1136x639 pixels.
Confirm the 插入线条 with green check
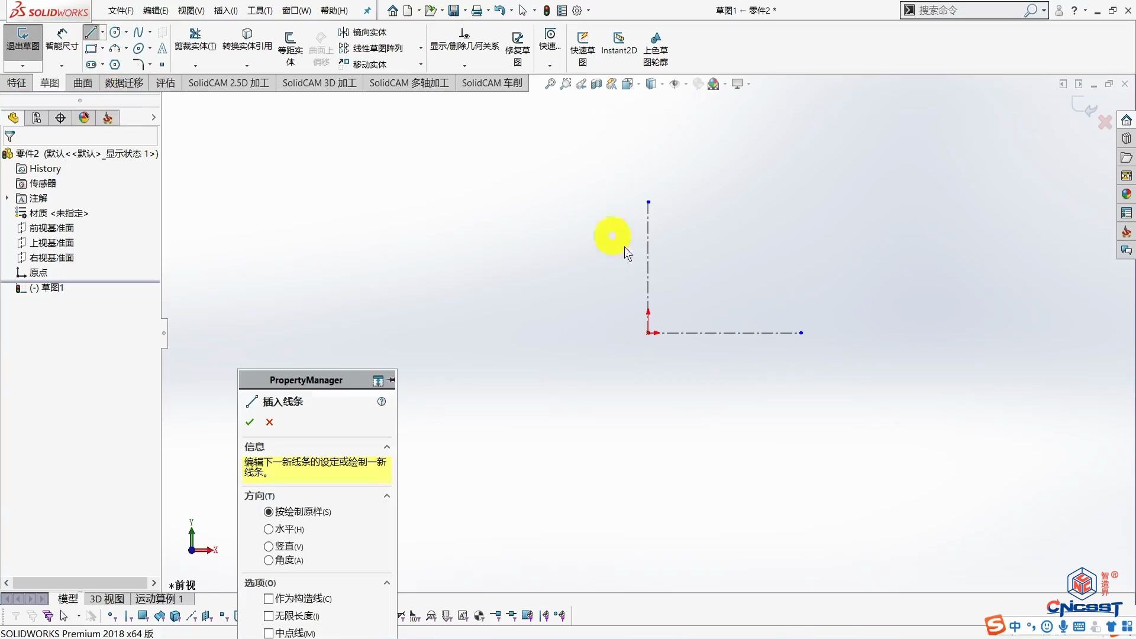click(x=249, y=422)
